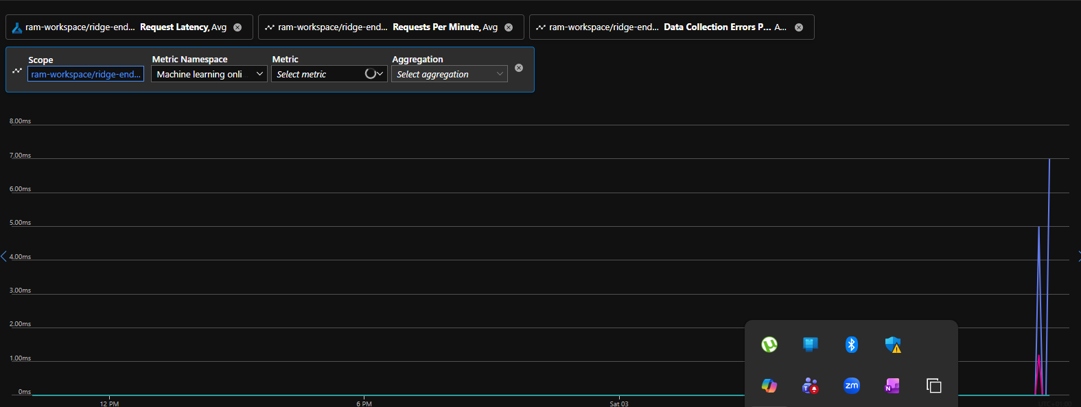1081x407 pixels.
Task: Open Microsoft Teams tray icon
Action: point(810,386)
